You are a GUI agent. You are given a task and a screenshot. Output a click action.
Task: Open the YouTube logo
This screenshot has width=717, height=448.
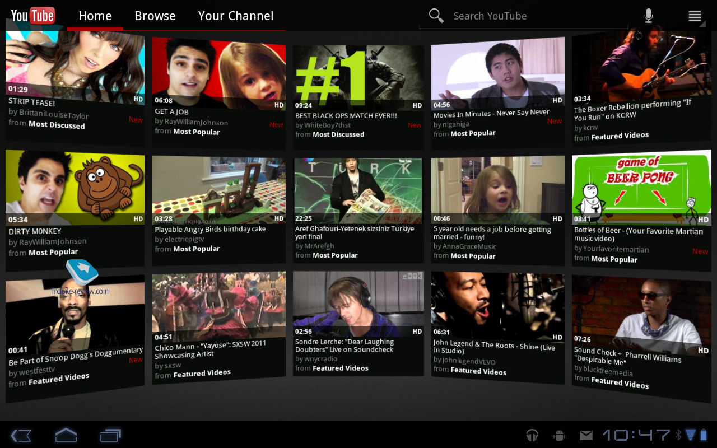tap(32, 16)
